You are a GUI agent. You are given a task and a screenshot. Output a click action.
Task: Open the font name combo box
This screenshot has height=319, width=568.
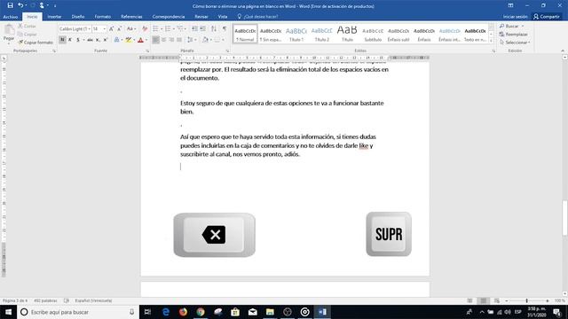pos(75,28)
